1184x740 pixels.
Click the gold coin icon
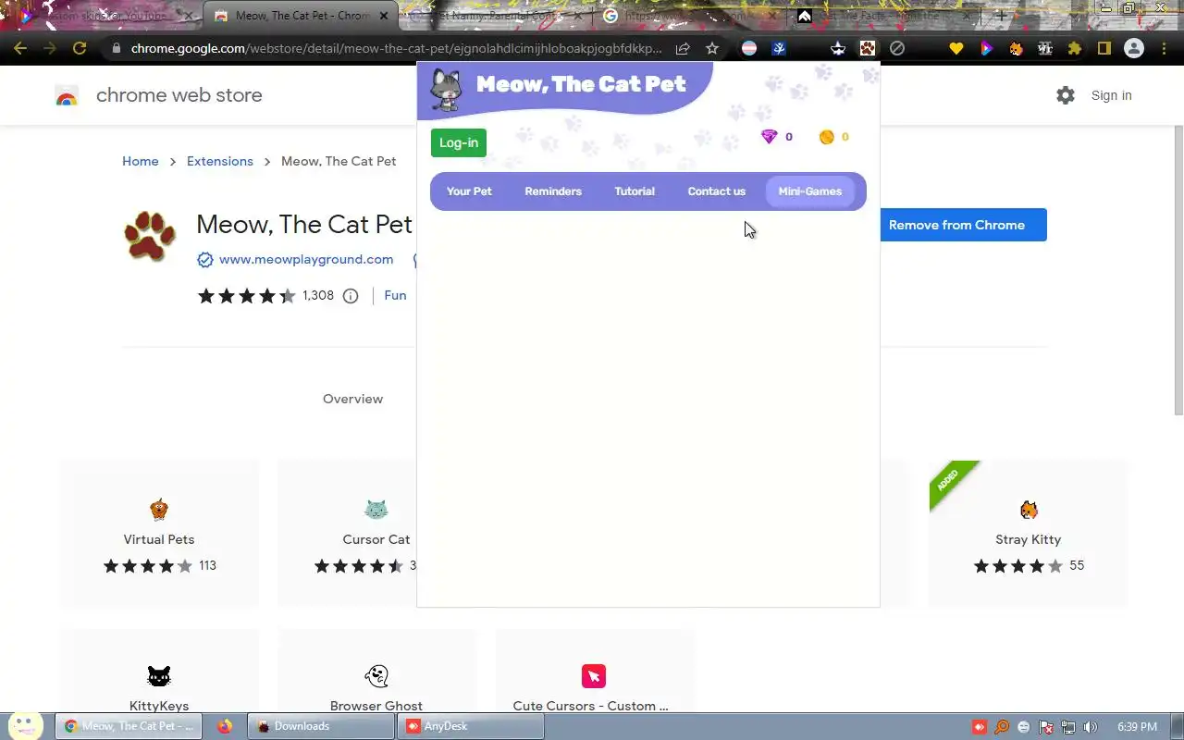click(x=827, y=137)
